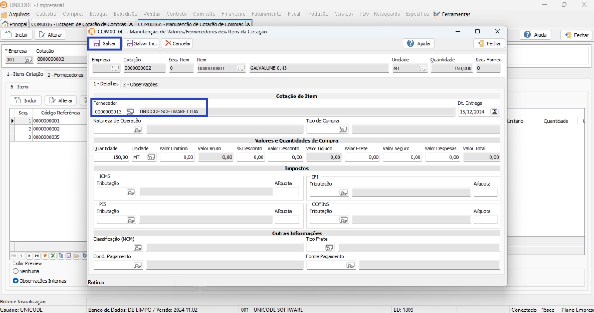The height and width of the screenshot is (313, 594).
Task: Open the Cond. Pagamento lookup icon
Action: point(138,265)
